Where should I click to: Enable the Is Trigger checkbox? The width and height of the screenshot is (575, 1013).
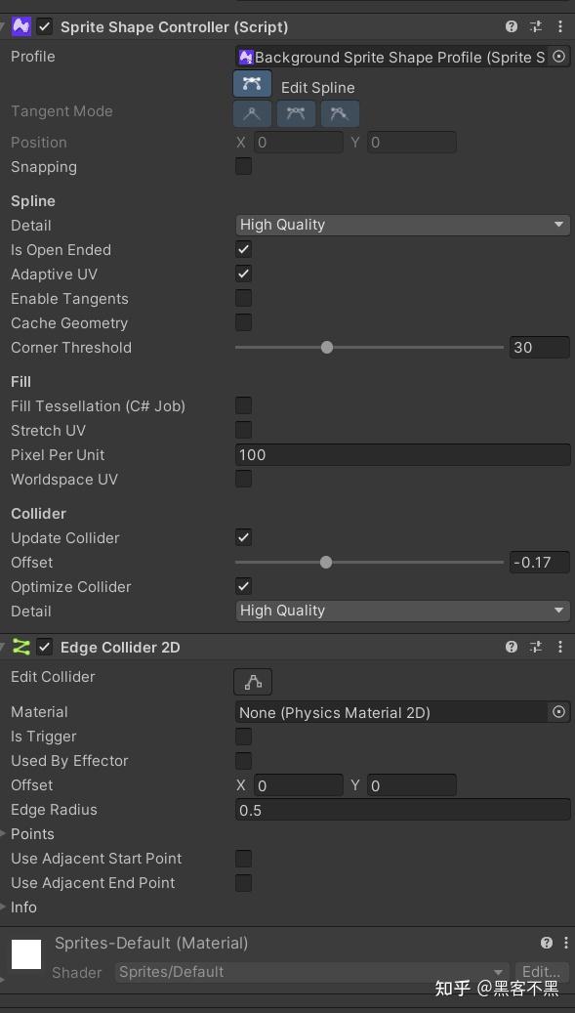point(242,737)
